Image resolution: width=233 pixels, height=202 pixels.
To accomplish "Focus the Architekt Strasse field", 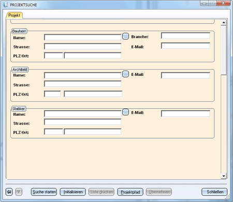I will coord(83,84).
